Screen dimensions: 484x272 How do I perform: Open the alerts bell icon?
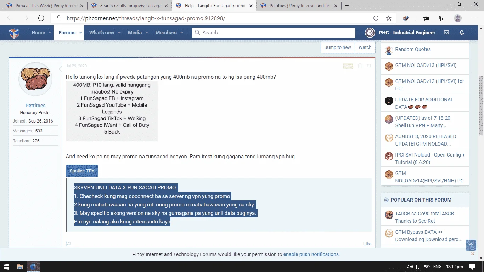[x=462, y=33]
